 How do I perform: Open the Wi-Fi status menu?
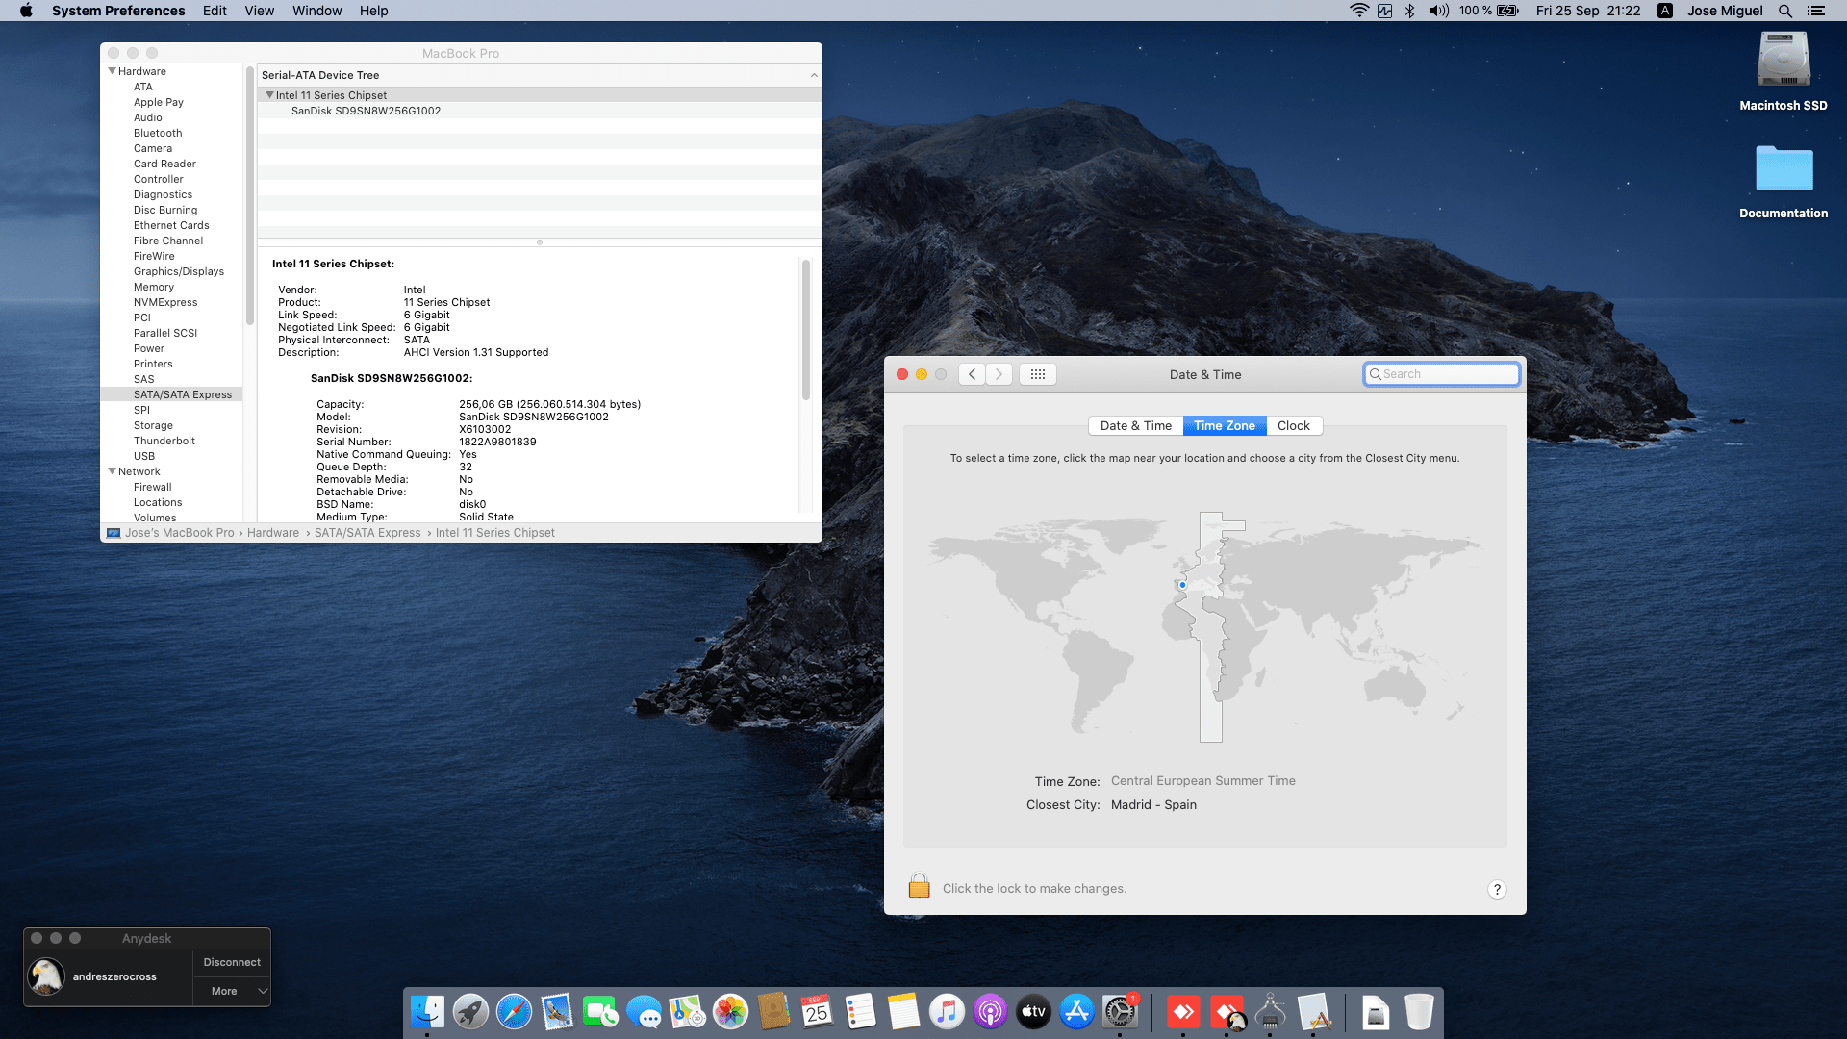click(x=1359, y=11)
